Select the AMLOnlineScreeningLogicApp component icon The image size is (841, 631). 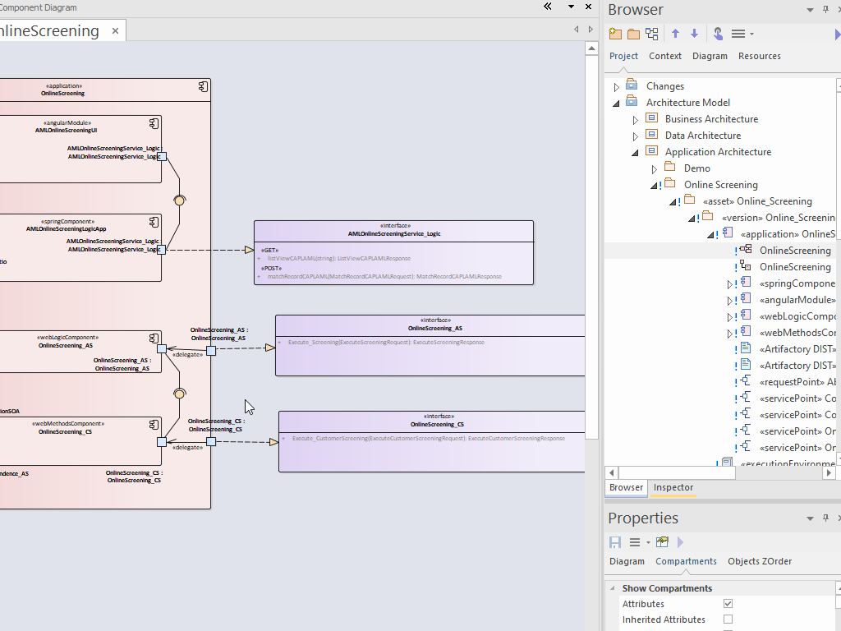(x=154, y=222)
